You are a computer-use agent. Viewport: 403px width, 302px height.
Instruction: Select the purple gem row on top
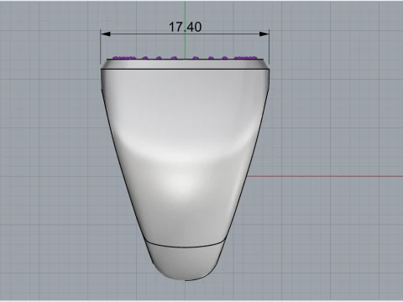point(185,58)
